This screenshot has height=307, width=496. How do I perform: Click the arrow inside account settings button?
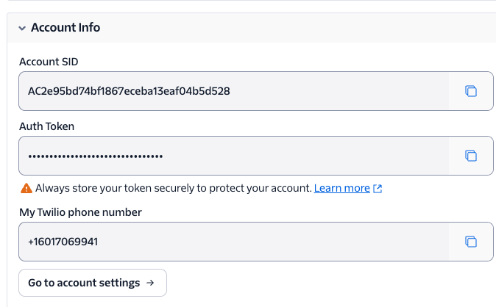[x=150, y=283]
